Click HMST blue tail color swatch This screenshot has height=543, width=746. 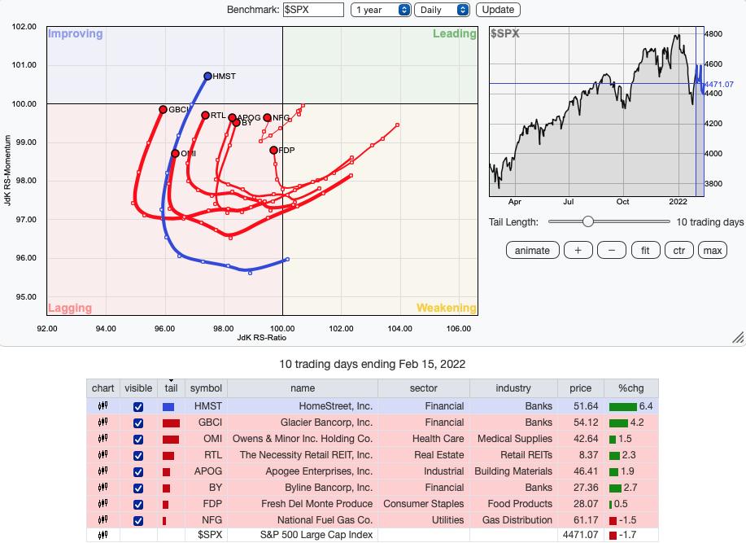pyautogui.click(x=168, y=407)
